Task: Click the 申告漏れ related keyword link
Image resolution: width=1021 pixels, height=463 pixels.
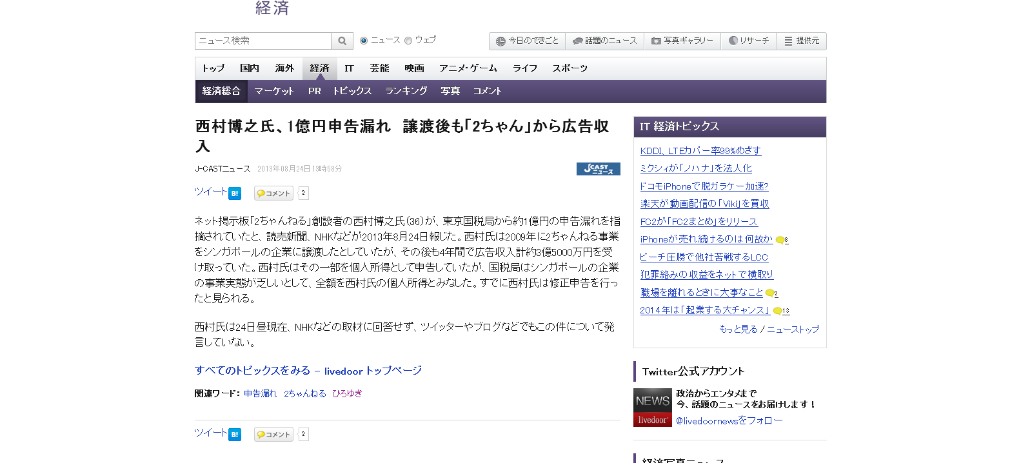Action: click(260, 393)
